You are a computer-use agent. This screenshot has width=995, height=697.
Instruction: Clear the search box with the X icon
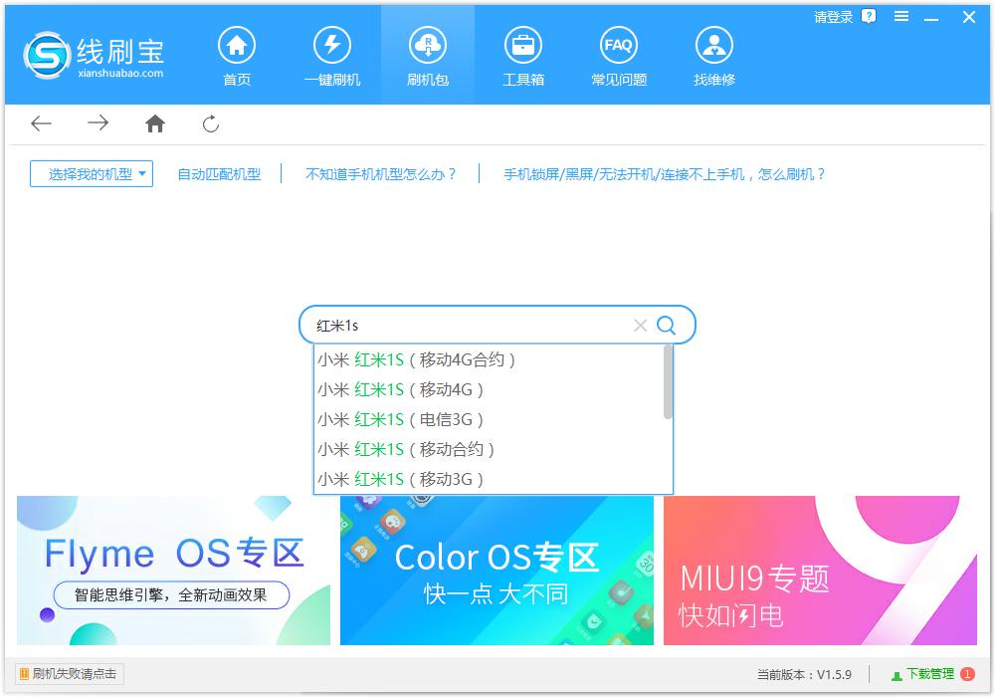[x=640, y=325]
